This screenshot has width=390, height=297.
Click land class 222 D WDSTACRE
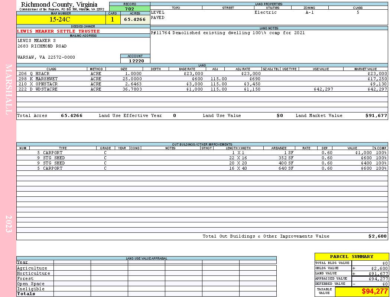[x=38, y=89]
